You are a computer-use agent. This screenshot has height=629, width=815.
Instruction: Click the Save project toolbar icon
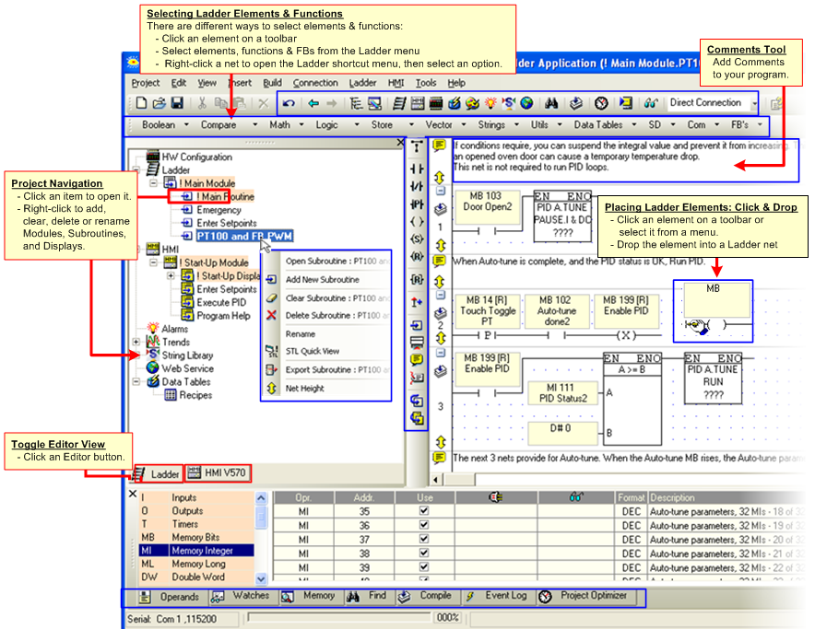pyautogui.click(x=177, y=104)
